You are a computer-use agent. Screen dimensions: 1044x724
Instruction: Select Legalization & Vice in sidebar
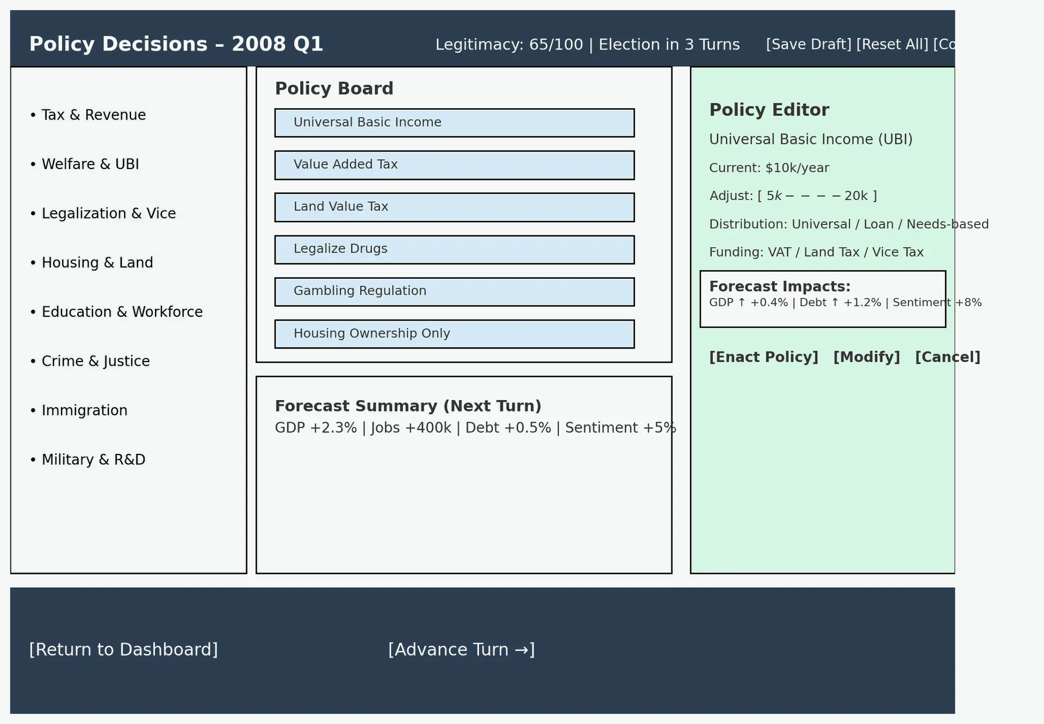(x=103, y=214)
